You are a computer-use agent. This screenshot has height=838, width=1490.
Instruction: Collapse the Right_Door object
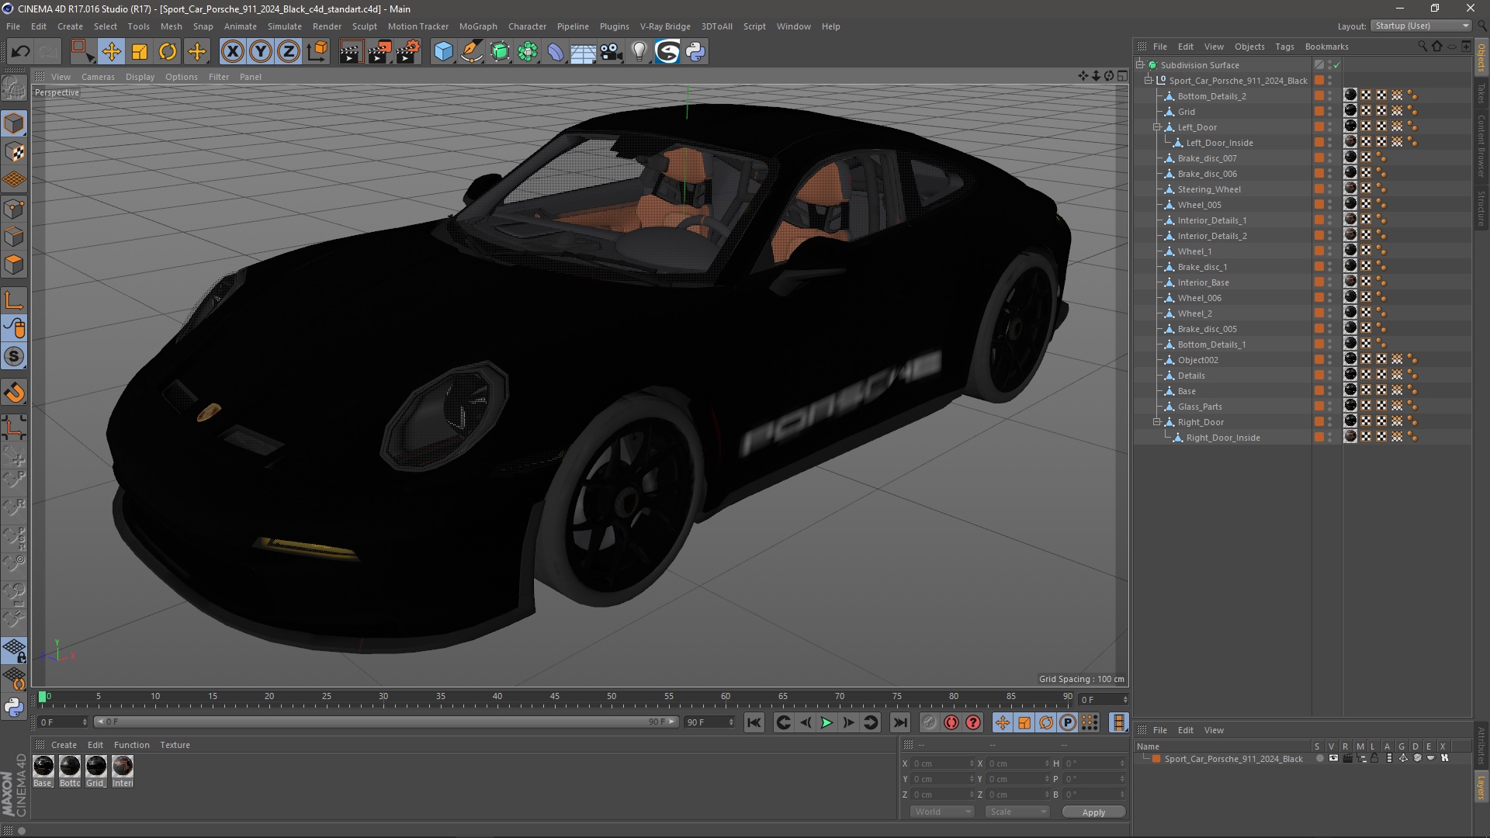click(1157, 422)
